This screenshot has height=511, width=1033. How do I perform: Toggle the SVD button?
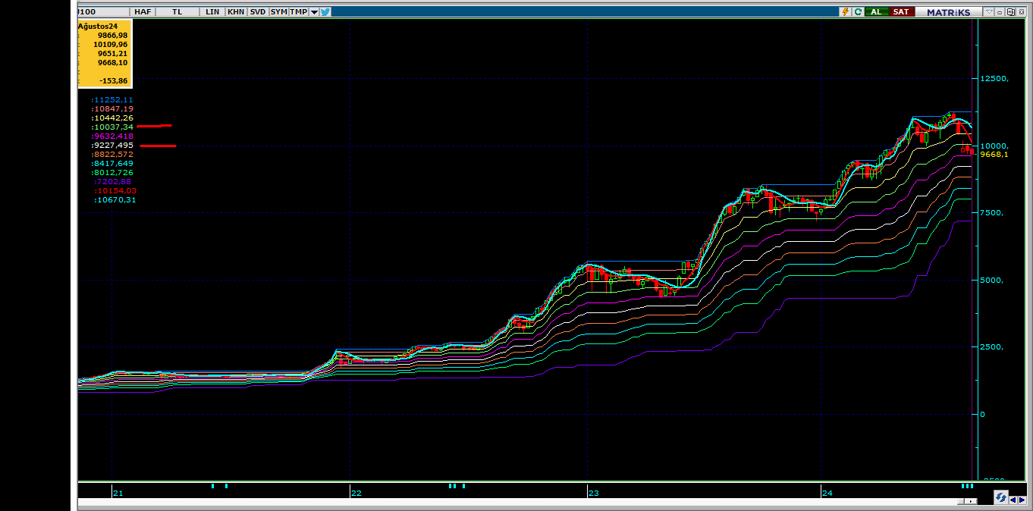coord(258,12)
